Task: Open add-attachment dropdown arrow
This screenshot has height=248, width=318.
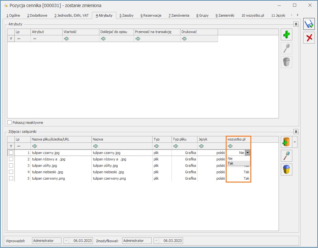Action: click(295, 142)
